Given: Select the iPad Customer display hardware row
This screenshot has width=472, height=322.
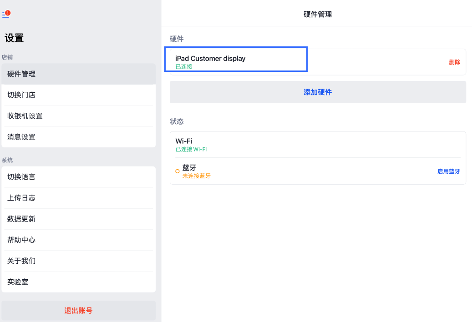Looking at the screenshot, I should [318, 62].
